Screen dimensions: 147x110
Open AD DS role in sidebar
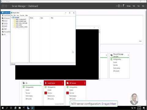[x=5, y=24]
